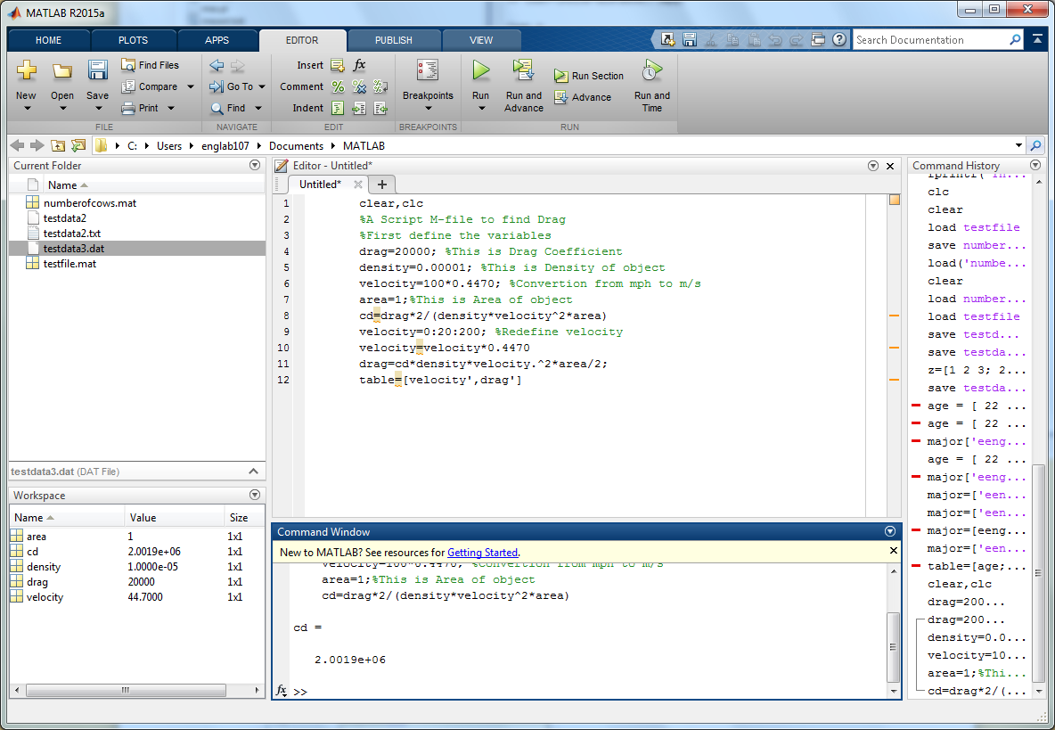Click the browse for folder icon
Screen dimensions: 1055x730
coord(78,145)
